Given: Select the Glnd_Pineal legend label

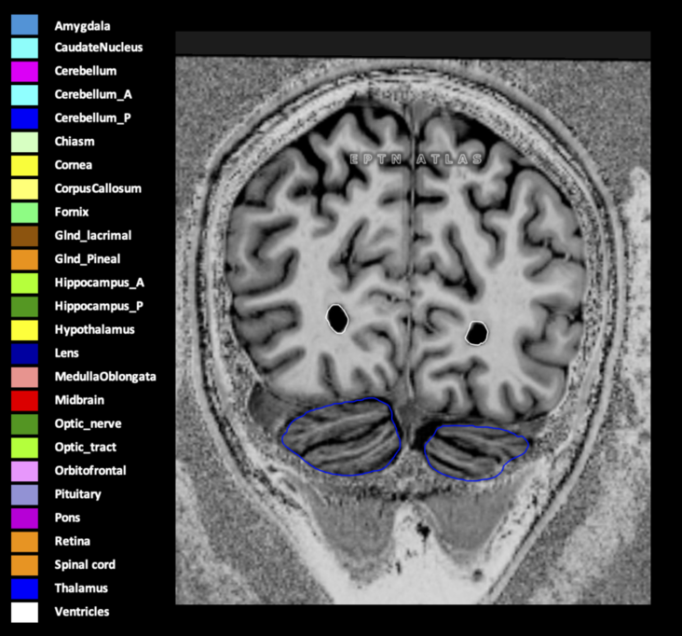Looking at the screenshot, I should 88,259.
